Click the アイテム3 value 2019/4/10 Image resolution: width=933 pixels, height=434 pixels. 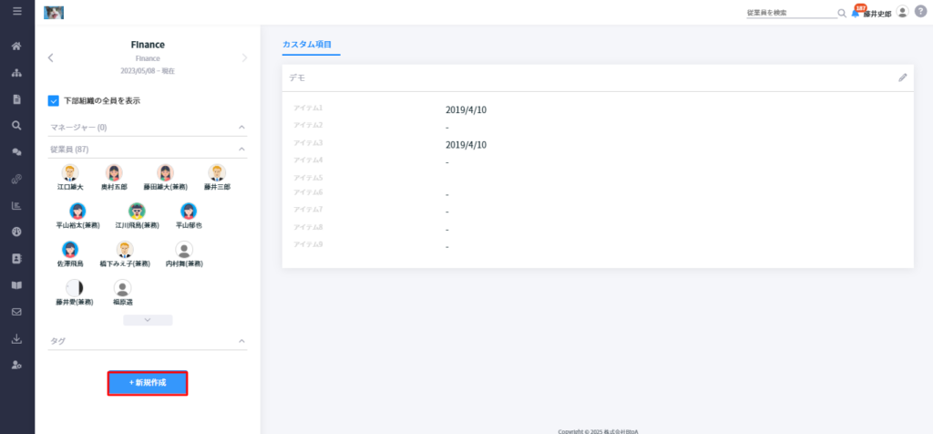(466, 145)
